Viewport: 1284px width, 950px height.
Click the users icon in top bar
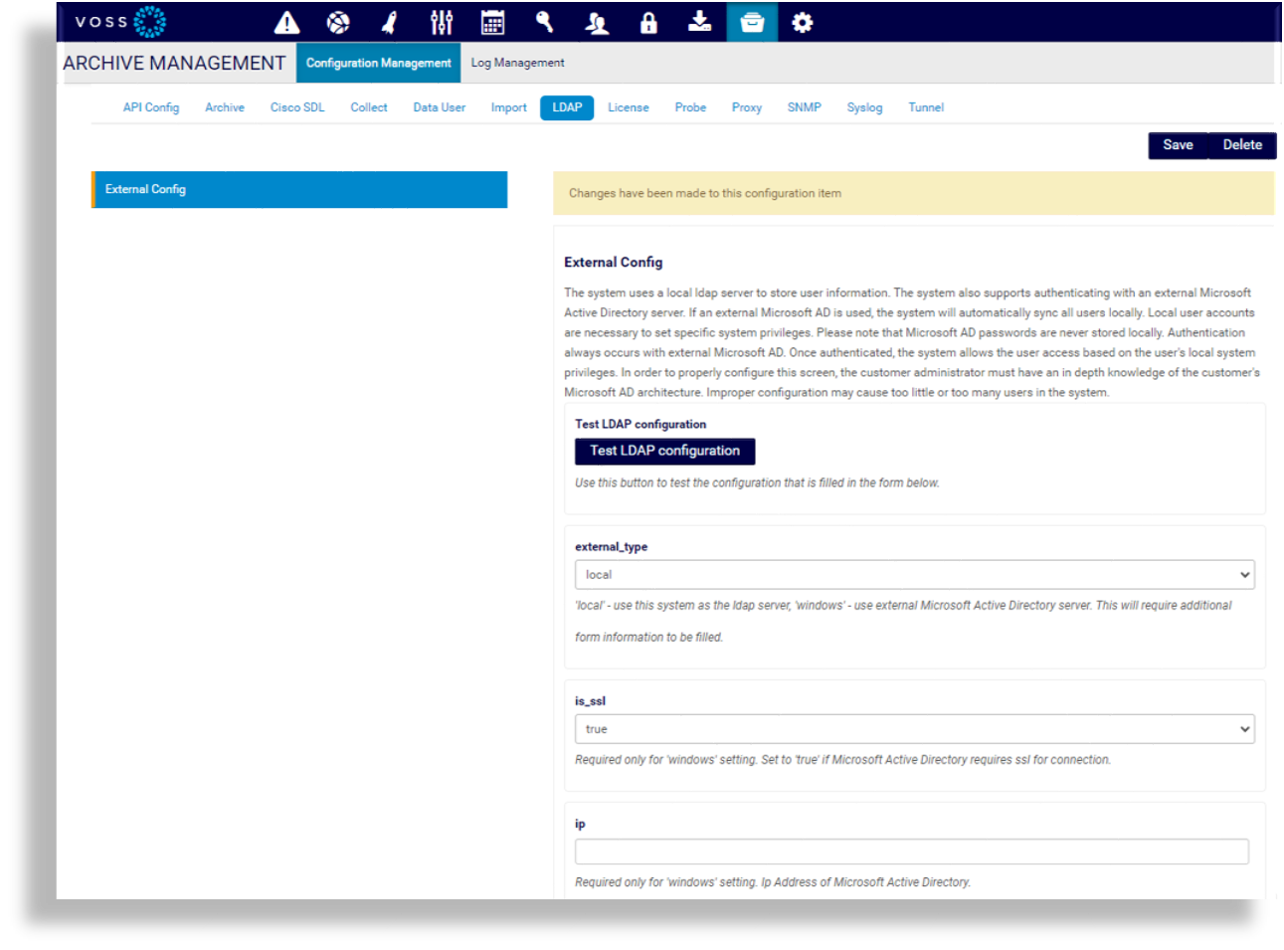[597, 22]
